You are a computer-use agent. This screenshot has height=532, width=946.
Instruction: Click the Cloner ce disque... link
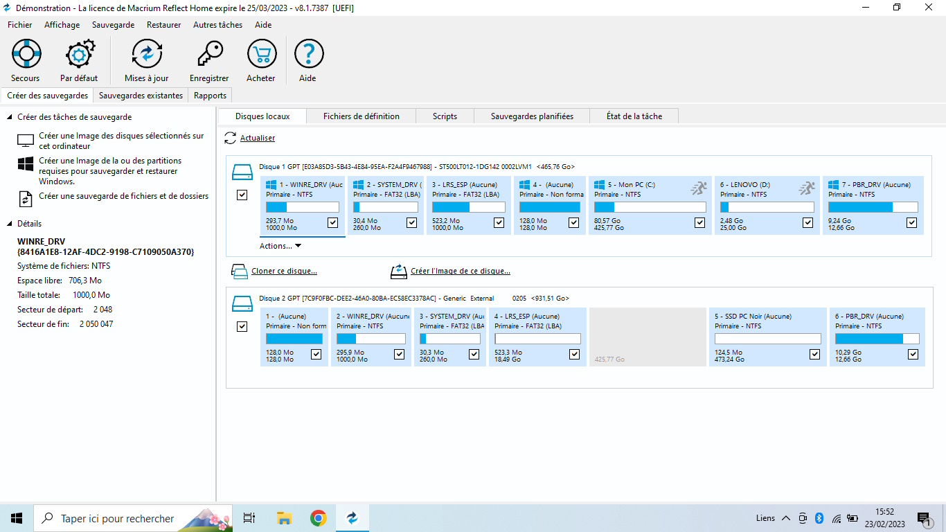tap(284, 272)
